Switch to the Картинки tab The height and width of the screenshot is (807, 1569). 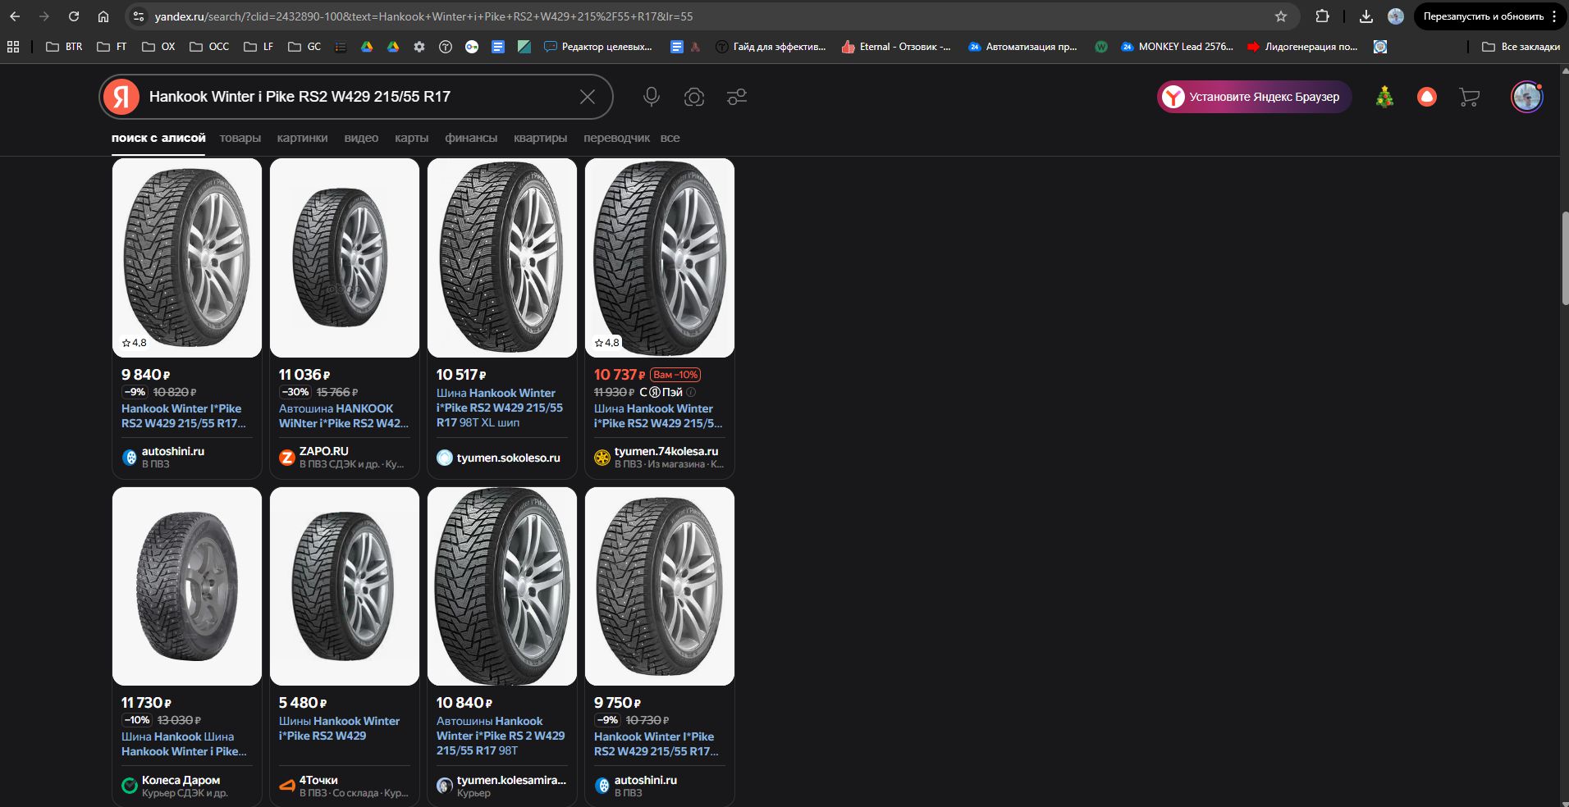pos(302,138)
